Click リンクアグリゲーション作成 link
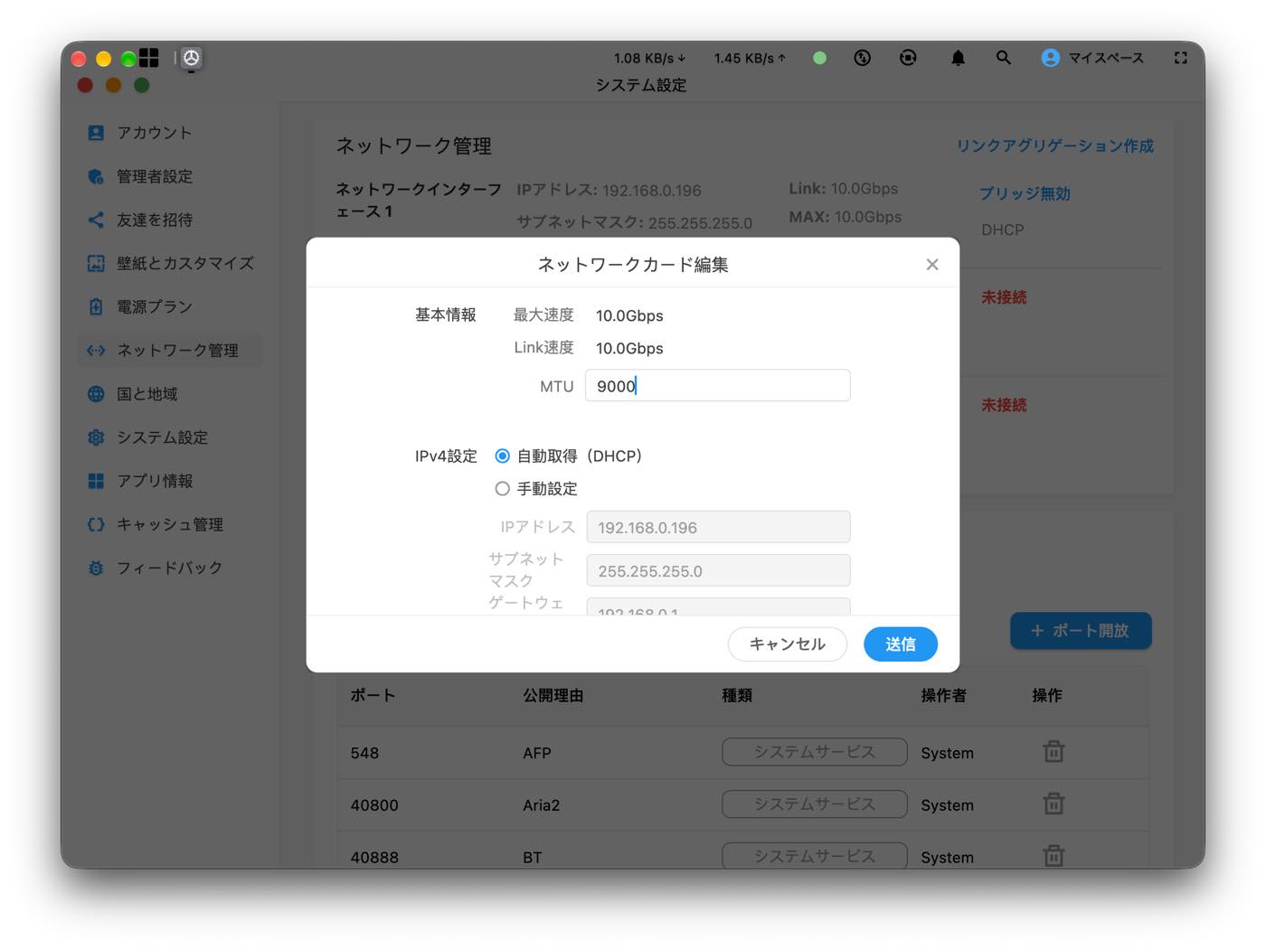 coord(1054,146)
